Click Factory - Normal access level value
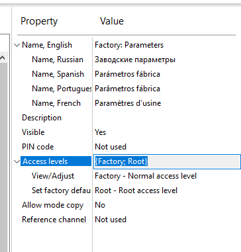The height and width of the screenshot is (252, 241). click(x=146, y=176)
